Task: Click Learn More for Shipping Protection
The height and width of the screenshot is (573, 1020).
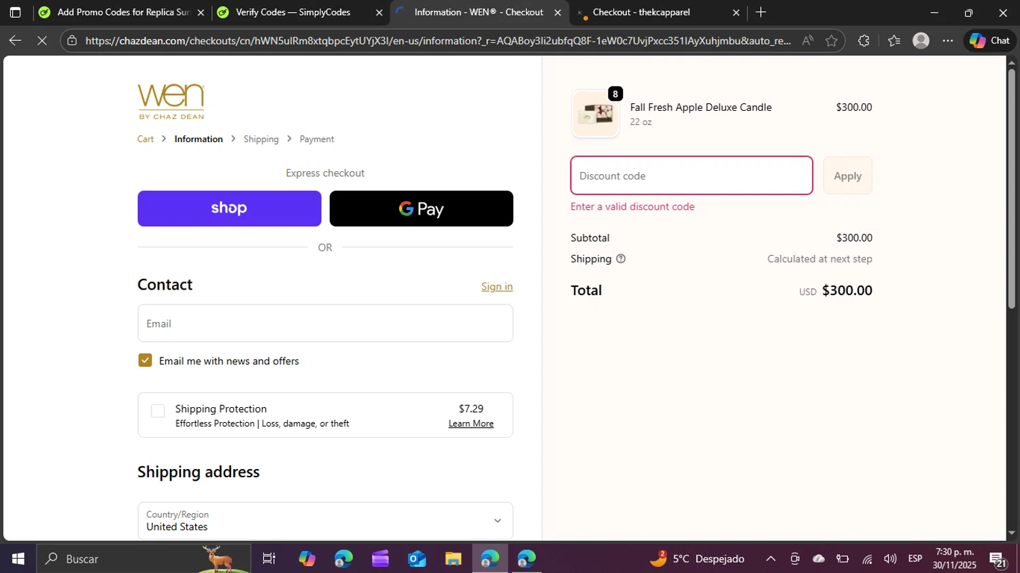Action: coord(471,423)
